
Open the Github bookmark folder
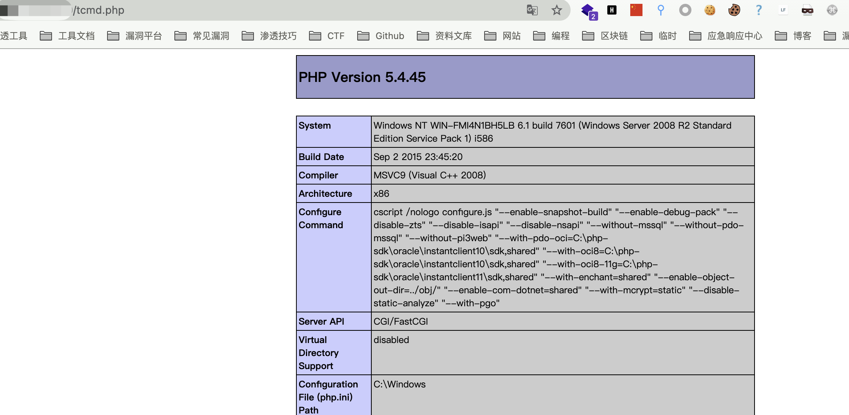click(381, 36)
